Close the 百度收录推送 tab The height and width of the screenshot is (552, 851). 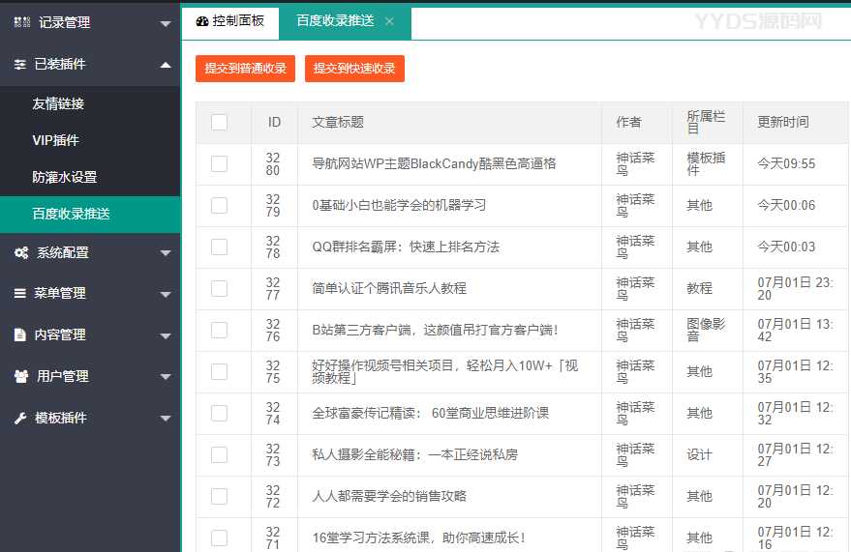pos(389,21)
